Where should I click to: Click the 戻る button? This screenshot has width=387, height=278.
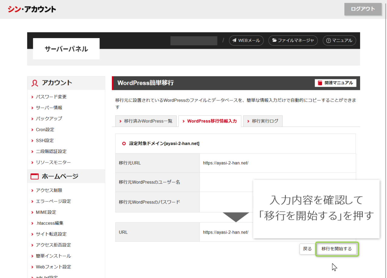(307, 249)
